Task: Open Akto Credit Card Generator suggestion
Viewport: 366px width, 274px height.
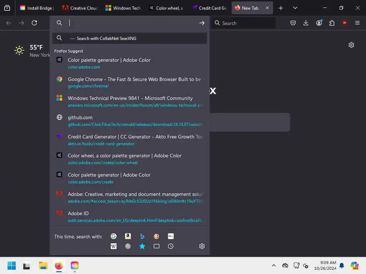Action: coord(129,140)
